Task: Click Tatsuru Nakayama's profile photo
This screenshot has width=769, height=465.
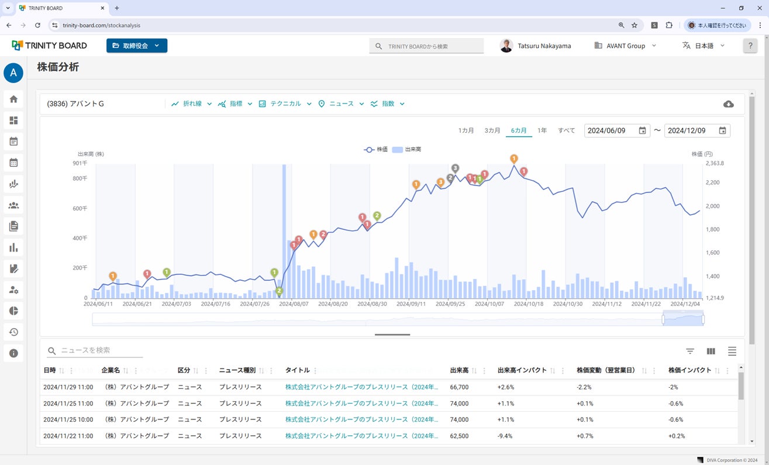Action: [506, 46]
